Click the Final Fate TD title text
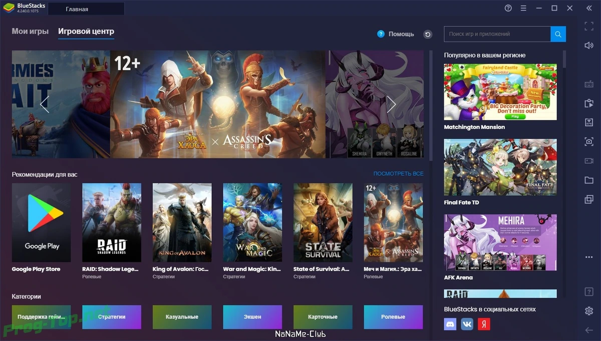The width and height of the screenshot is (601, 341). click(x=461, y=202)
